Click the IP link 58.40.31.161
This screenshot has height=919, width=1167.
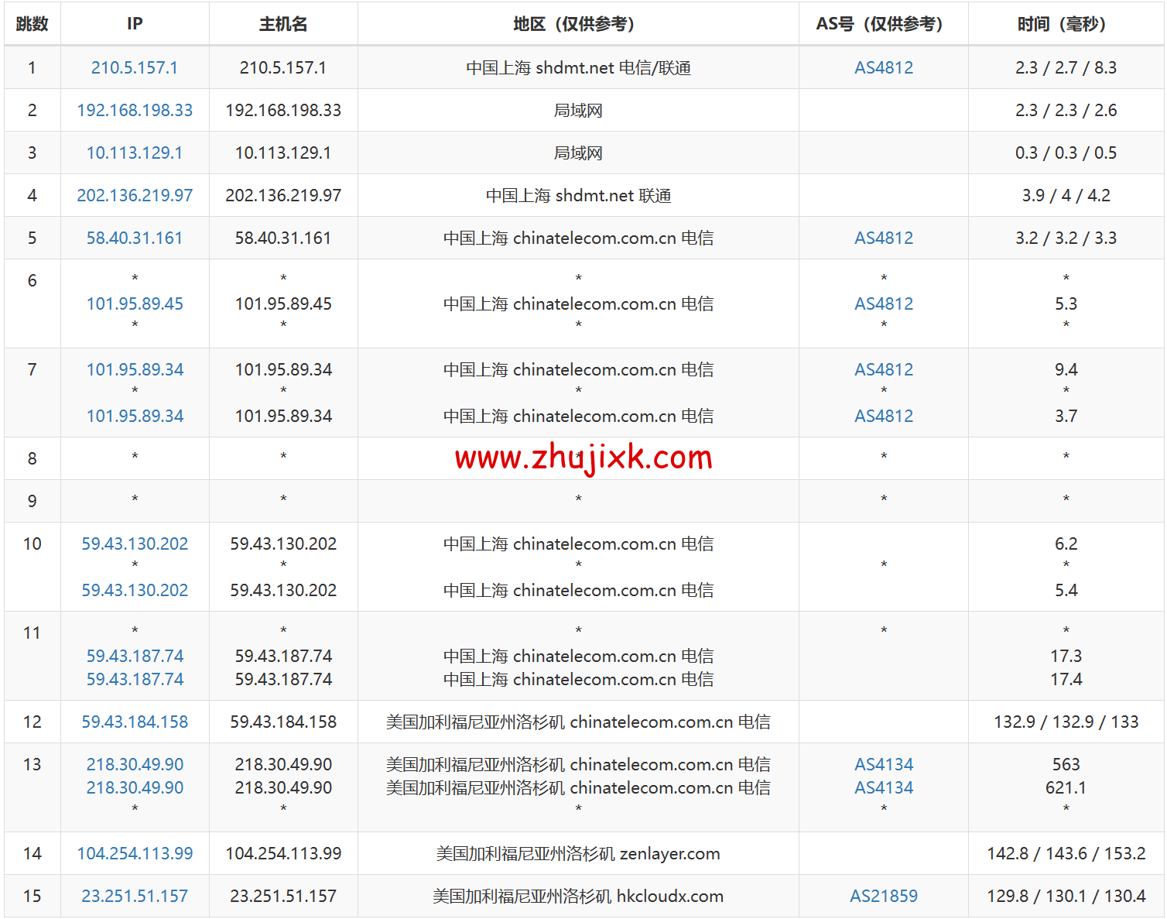[x=134, y=238]
